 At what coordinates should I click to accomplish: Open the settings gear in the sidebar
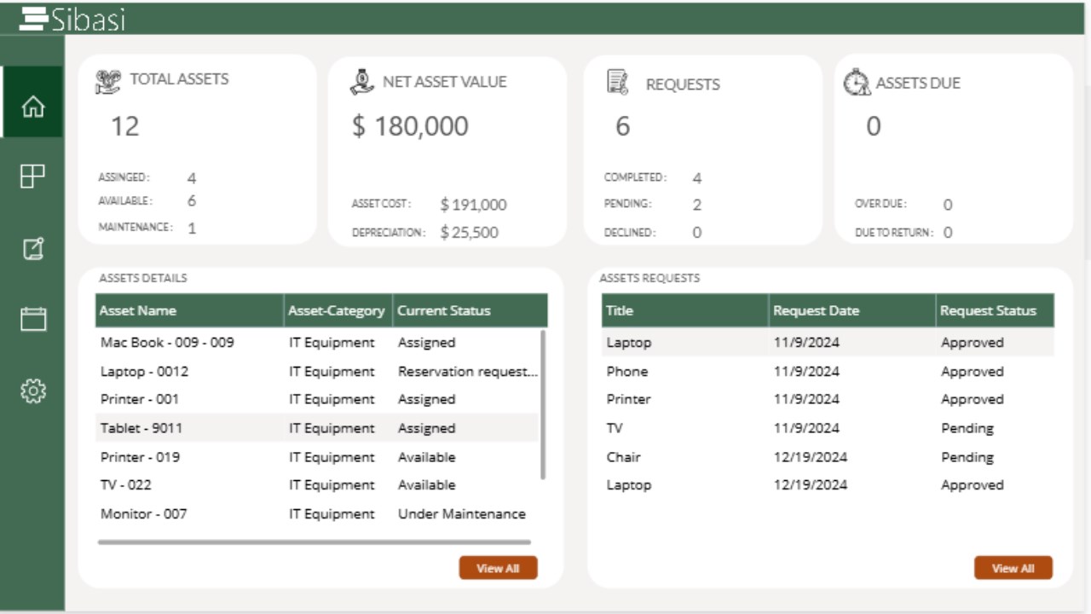pyautogui.click(x=32, y=391)
